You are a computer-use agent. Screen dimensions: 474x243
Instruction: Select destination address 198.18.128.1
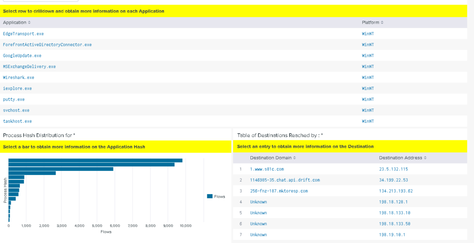tap(393, 202)
